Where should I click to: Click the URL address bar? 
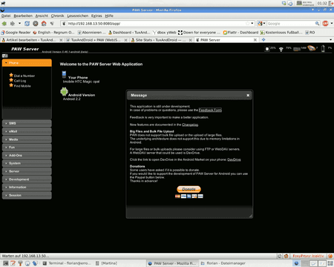pyautogui.click(x=157, y=24)
